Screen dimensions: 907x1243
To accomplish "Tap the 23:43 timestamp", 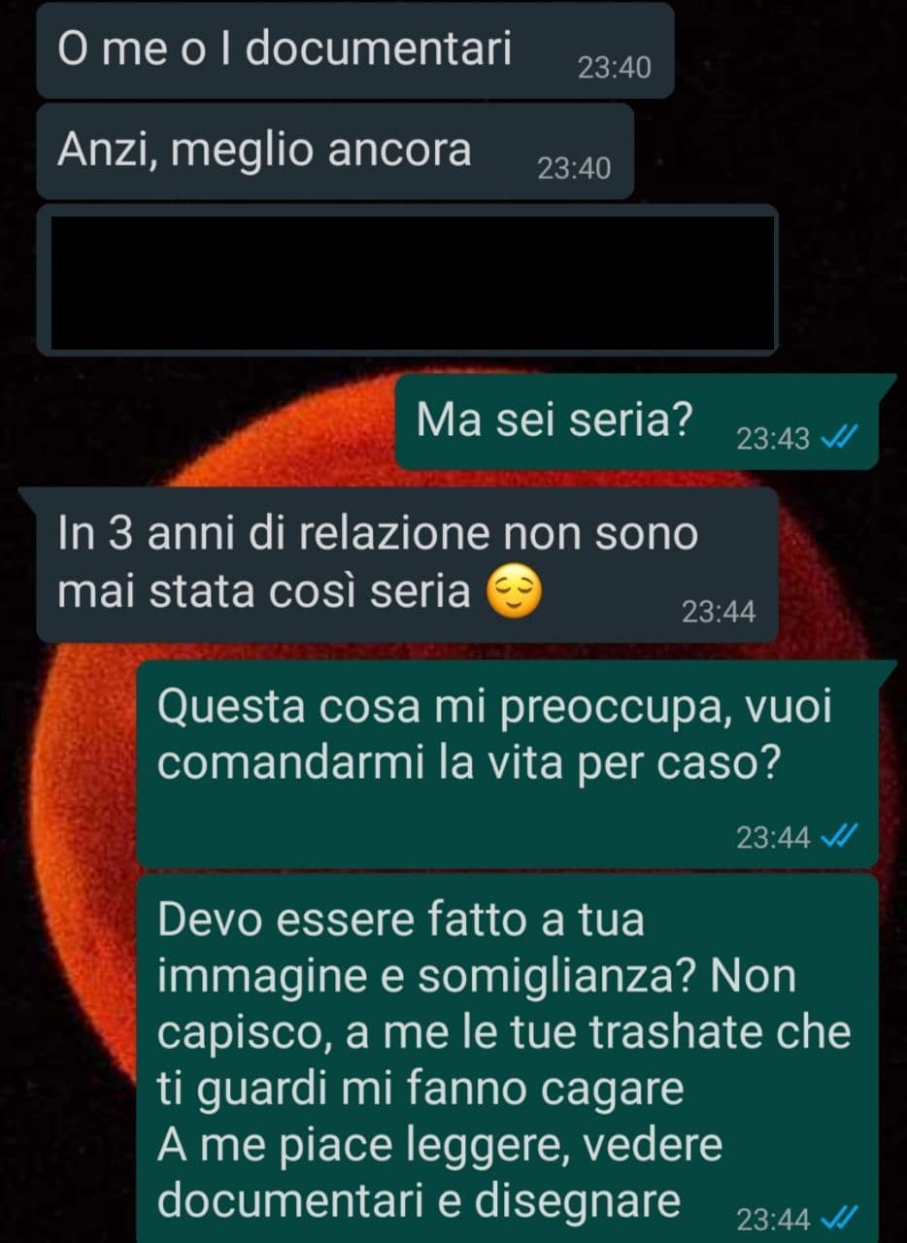I will click(773, 440).
